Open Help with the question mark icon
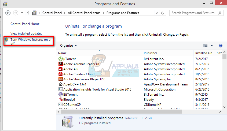This screenshot has height=131, width=227. 220,46
